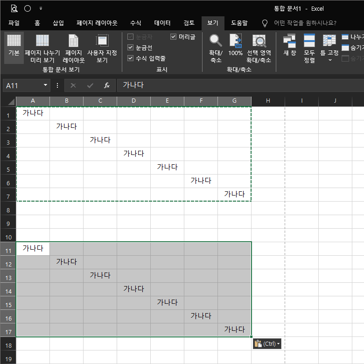This screenshot has width=364, height=364.
Task: Open Quick Access Toolbar customize arrow
Action: (x=41, y=8)
